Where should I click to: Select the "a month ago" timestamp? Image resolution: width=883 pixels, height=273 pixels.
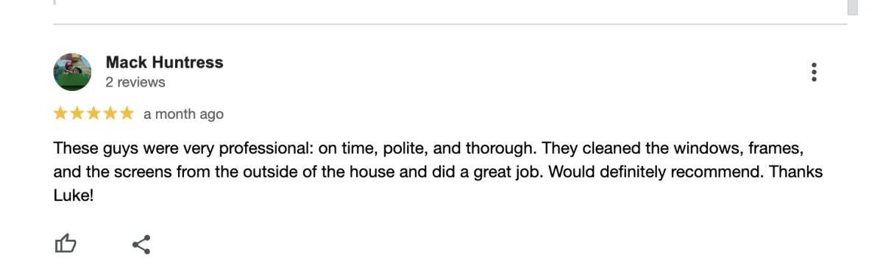(183, 114)
